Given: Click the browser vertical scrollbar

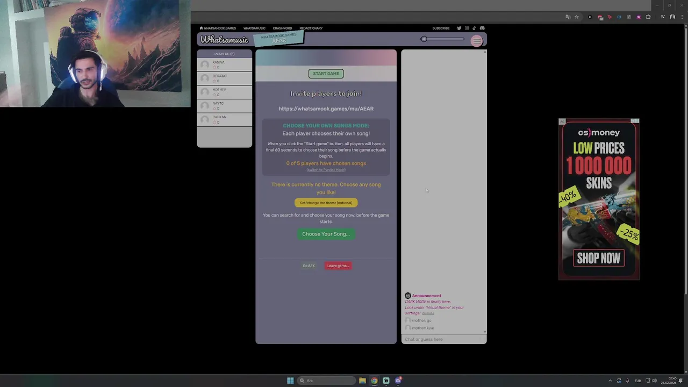Looking at the screenshot, I should pyautogui.click(x=685, y=161).
